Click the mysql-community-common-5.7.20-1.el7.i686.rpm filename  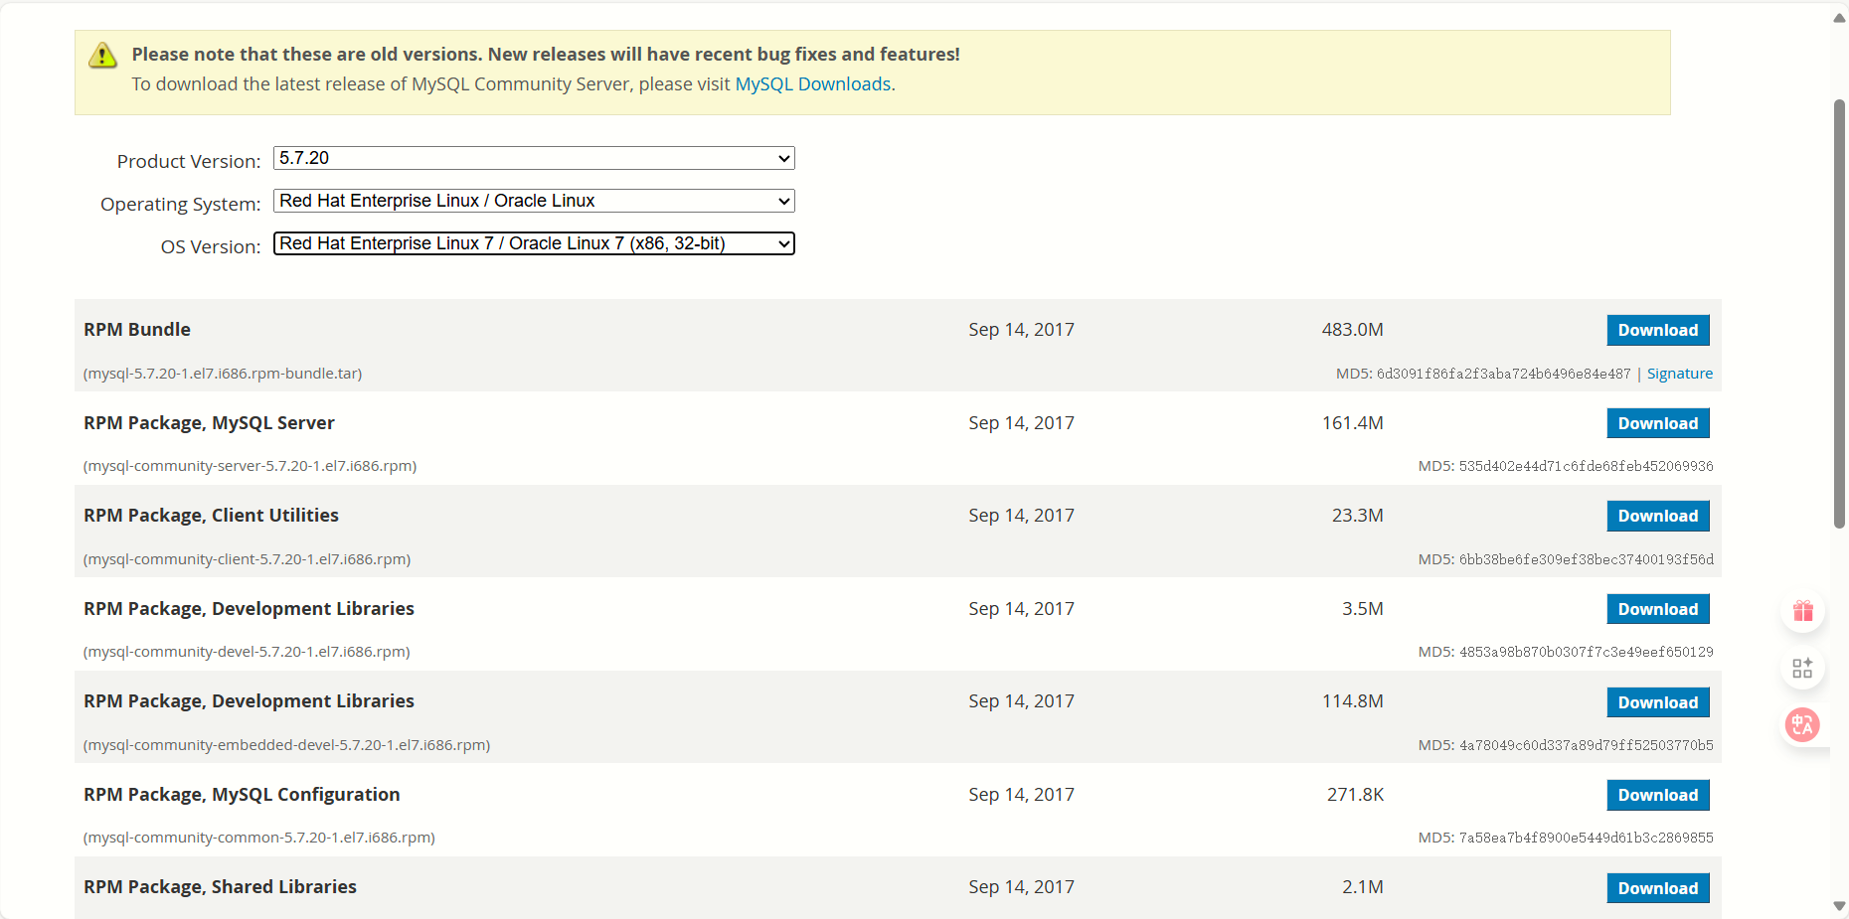[x=259, y=838]
